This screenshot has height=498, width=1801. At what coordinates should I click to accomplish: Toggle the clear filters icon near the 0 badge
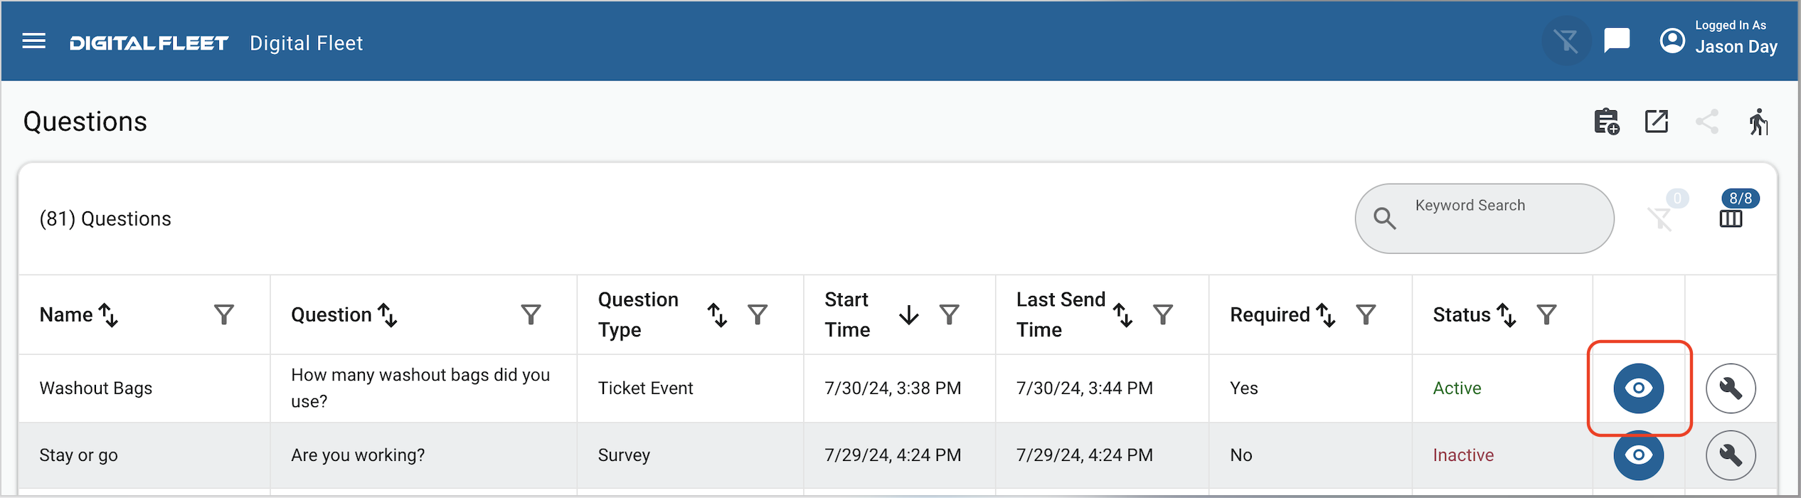pyautogui.click(x=1662, y=219)
